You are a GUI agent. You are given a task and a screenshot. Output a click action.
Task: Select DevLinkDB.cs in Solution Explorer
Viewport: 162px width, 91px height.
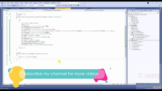pos(136,22)
